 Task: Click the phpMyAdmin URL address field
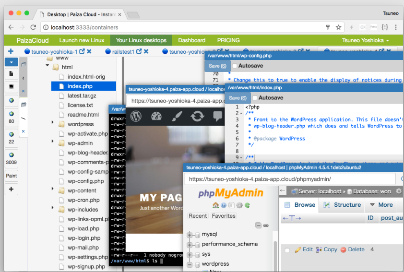(290, 179)
